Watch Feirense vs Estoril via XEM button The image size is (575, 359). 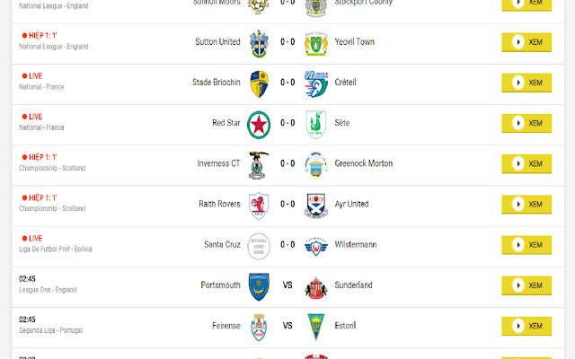point(526,326)
